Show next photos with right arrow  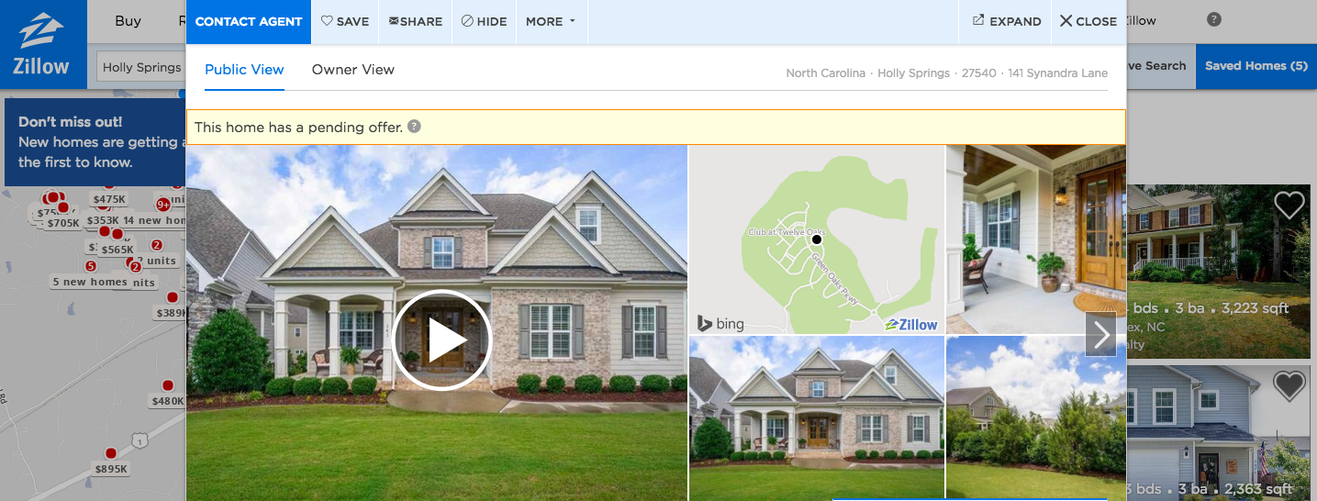1101,335
